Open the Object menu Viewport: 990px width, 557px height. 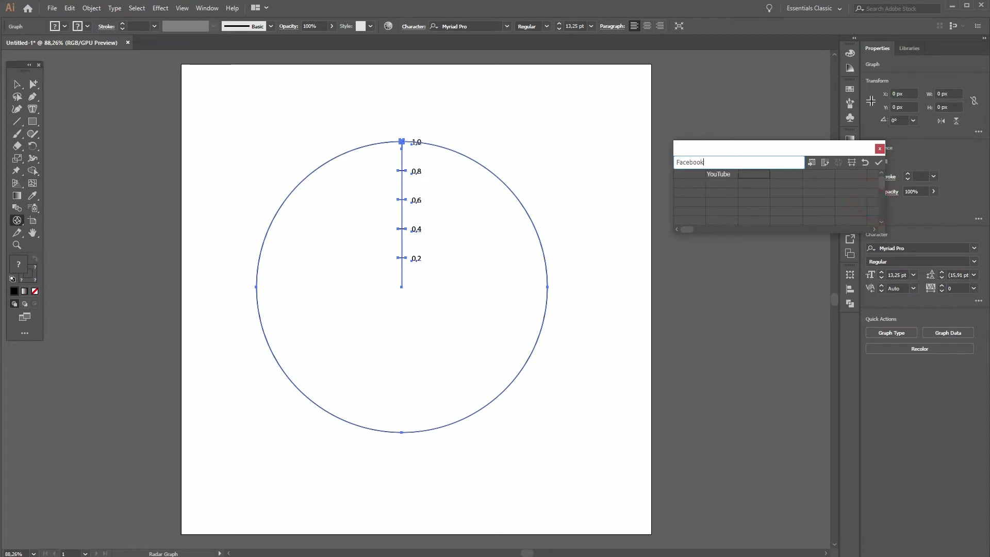click(x=91, y=8)
